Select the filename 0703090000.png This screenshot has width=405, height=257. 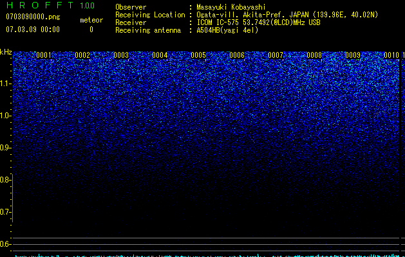coord(33,17)
